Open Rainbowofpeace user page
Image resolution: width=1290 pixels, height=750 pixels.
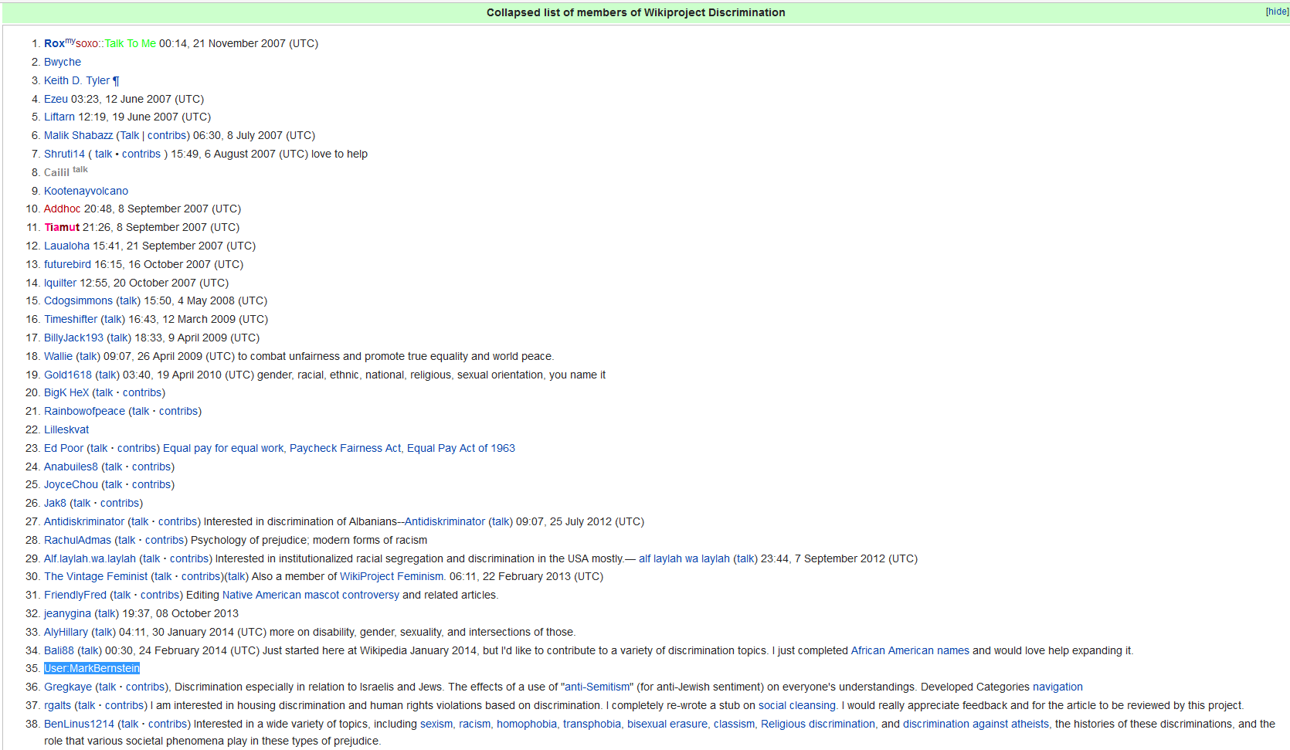pos(84,411)
